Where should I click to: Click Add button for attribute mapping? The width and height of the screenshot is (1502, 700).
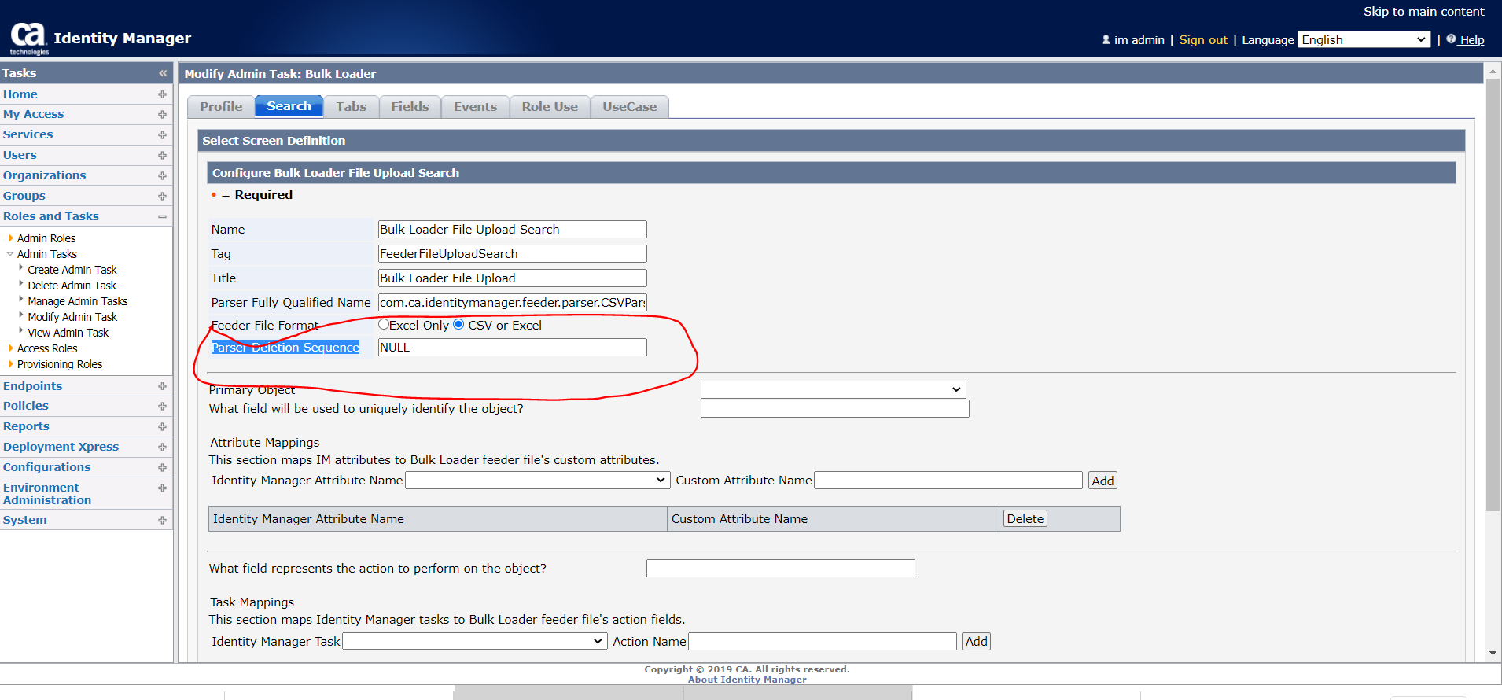[x=1103, y=481]
